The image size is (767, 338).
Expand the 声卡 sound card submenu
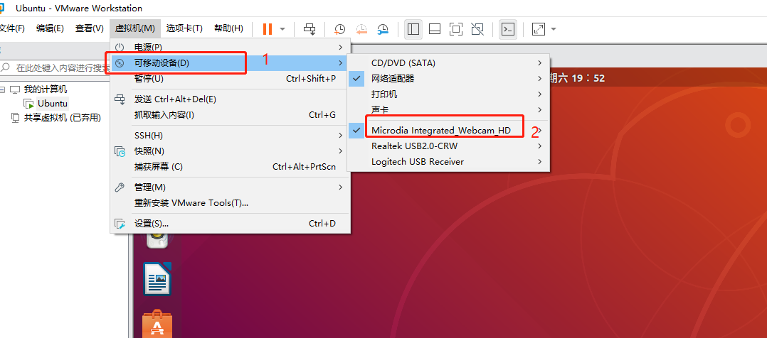pyautogui.click(x=448, y=109)
